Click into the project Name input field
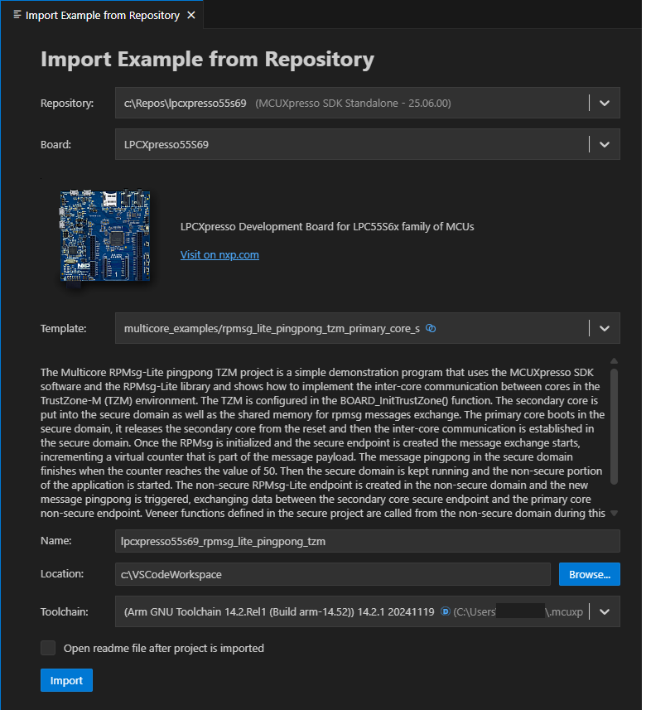 pos(368,542)
